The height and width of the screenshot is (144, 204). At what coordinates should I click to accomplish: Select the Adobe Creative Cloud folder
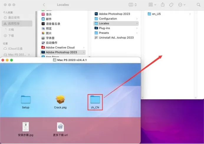tap(63, 48)
